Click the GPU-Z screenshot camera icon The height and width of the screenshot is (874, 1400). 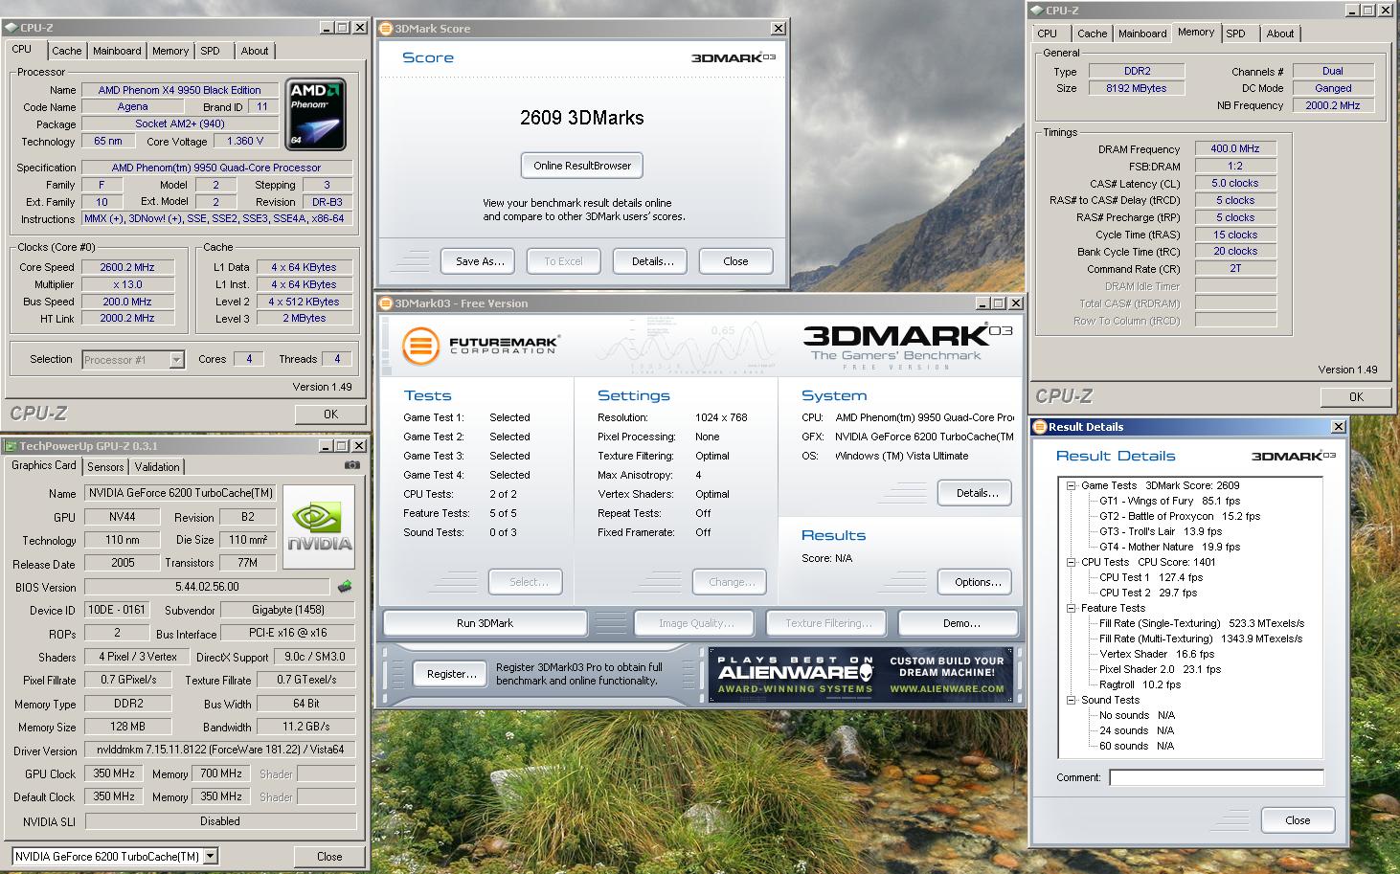(352, 465)
